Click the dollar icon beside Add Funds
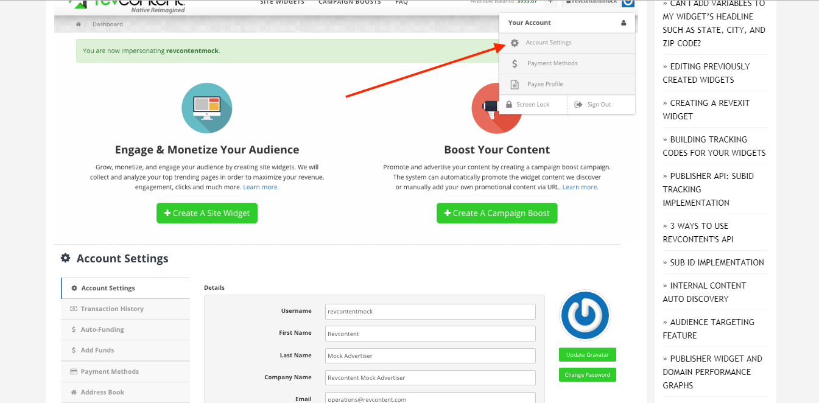Image resolution: width=819 pixels, height=403 pixels. (74, 350)
